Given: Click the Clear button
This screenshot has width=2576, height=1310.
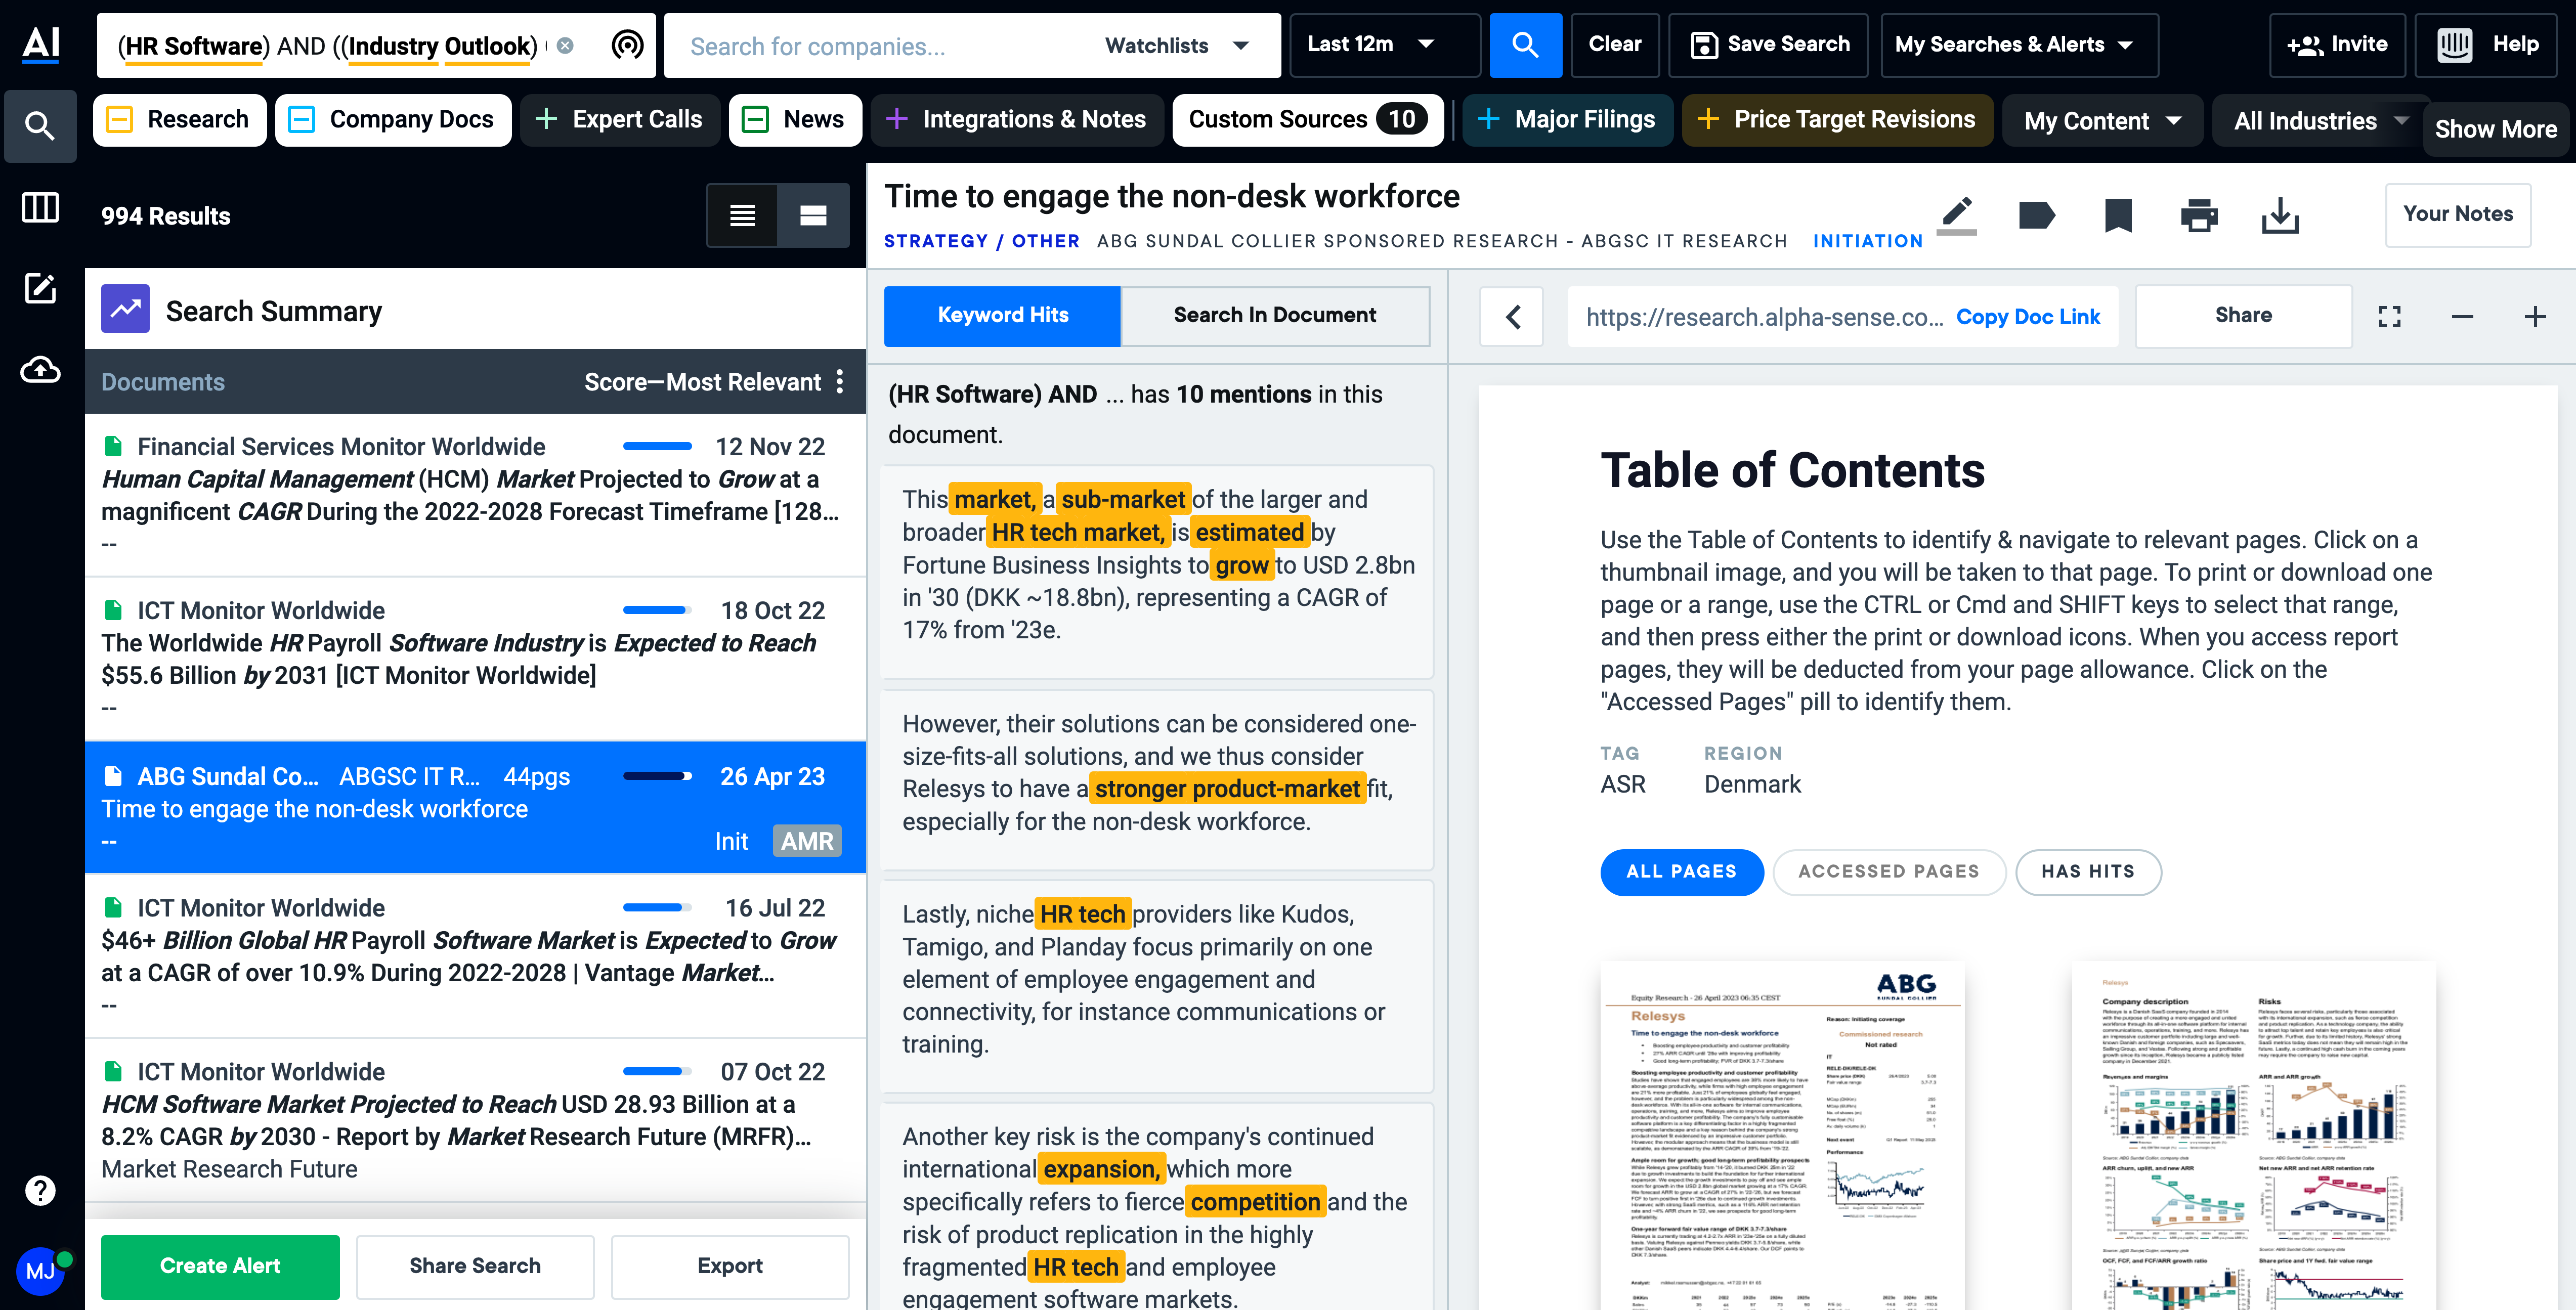Looking at the screenshot, I should click(x=1615, y=45).
